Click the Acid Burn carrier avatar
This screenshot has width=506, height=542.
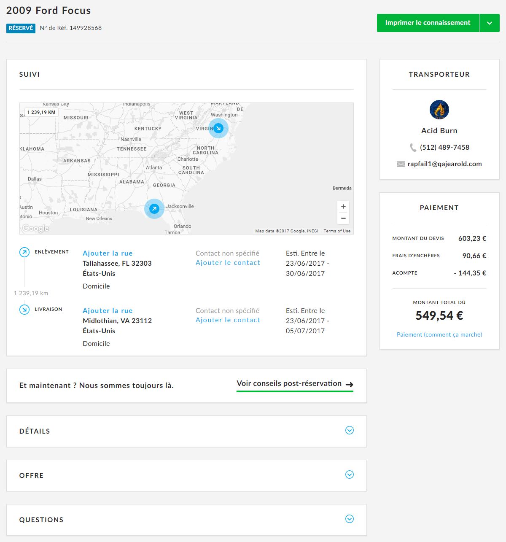[439, 110]
